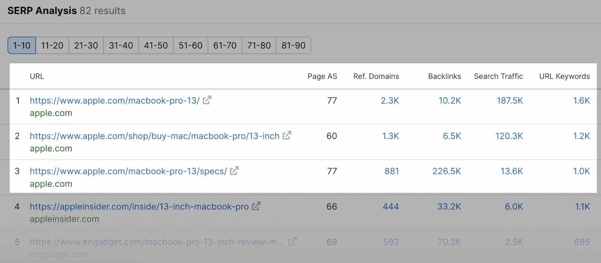
Task: Click external link icon next to shop/buy-mac URL
Action: [287, 136]
